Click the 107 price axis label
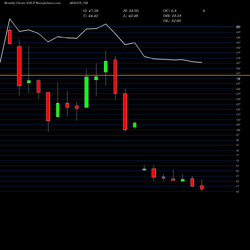 [x=238, y=125]
